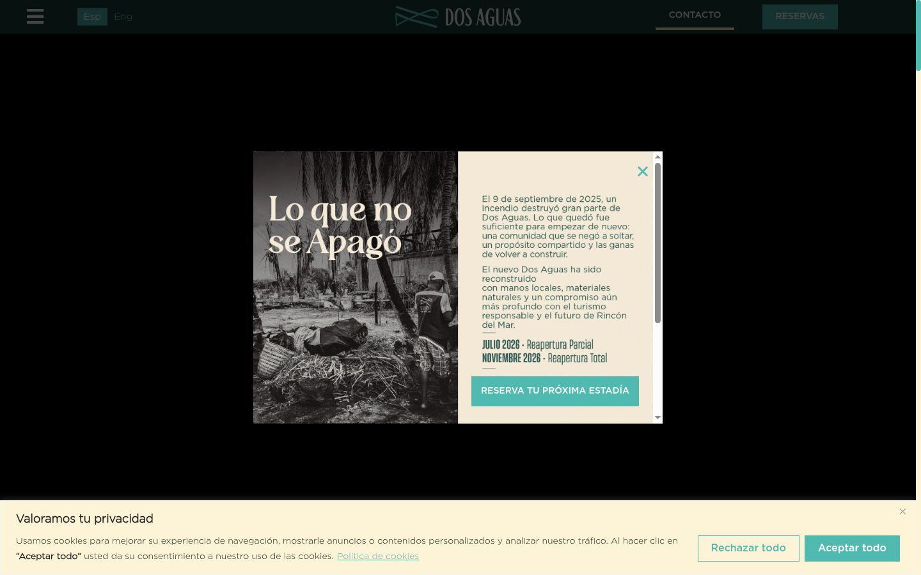Accept all cookies with Aceptar todo
Screen dimensions: 921x575
point(852,548)
